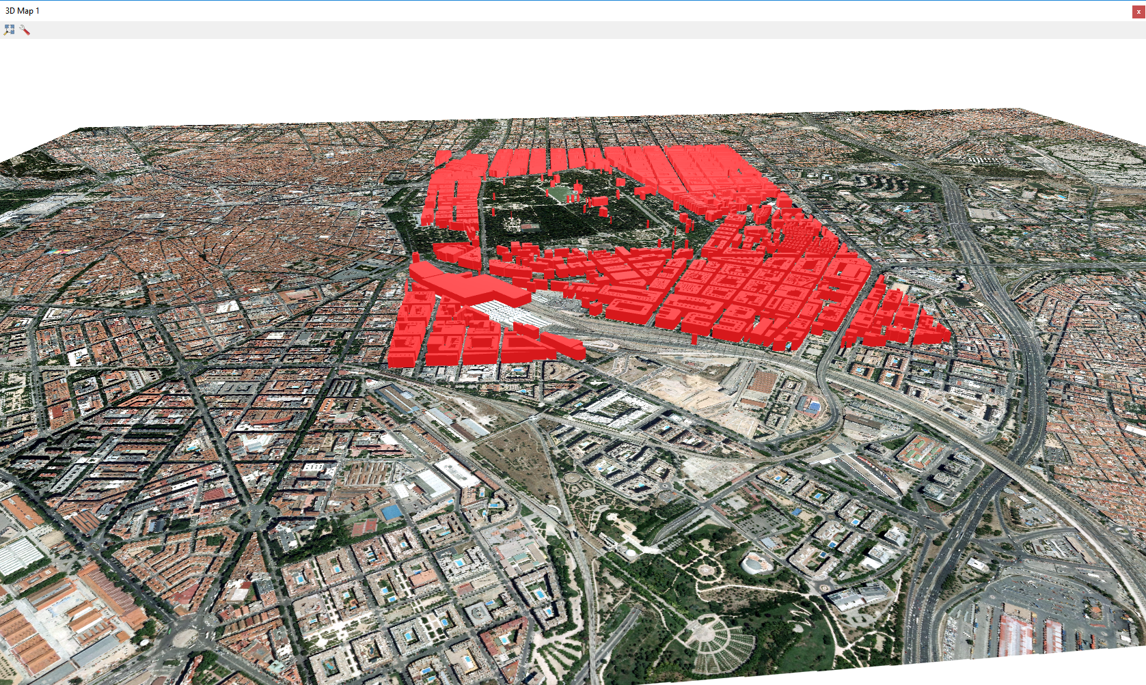Click the green sports field inside park

click(x=562, y=193)
